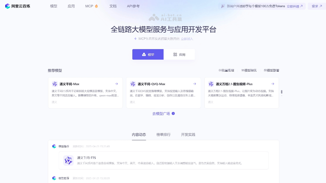Switch to the 榜单排行 tab

click(163, 134)
